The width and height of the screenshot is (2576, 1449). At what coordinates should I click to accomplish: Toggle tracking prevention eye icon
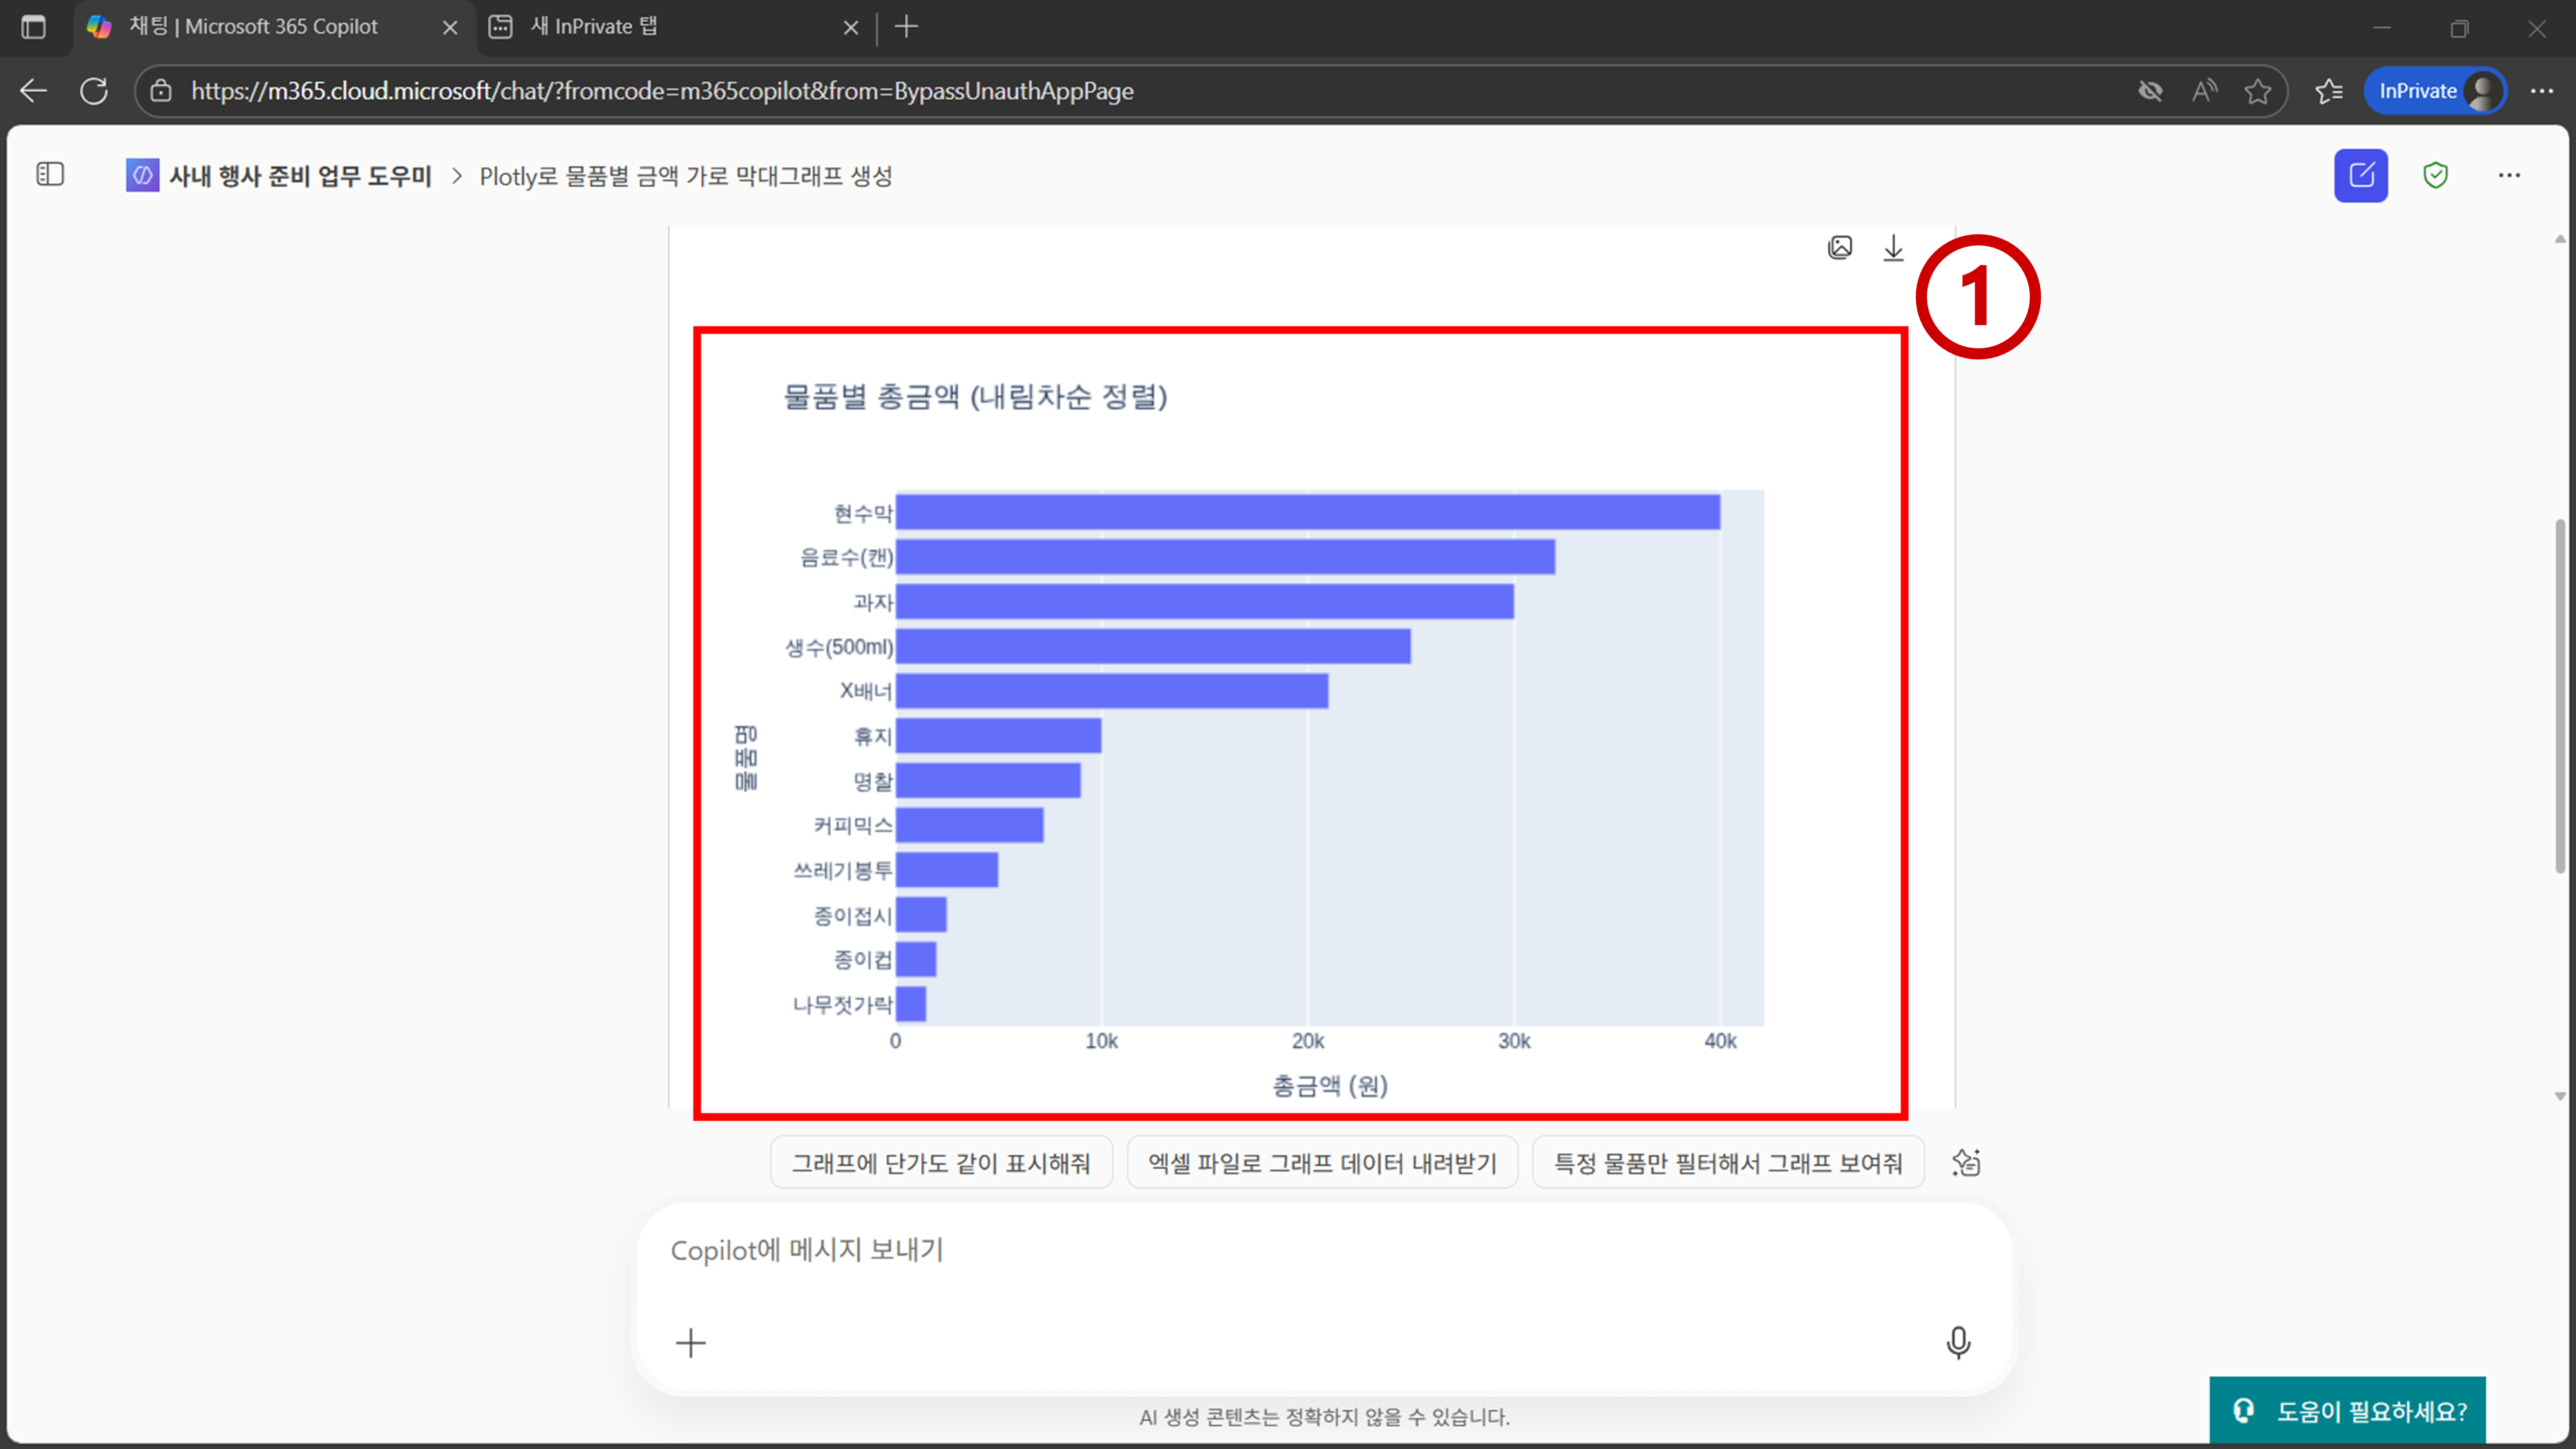pos(2150,91)
